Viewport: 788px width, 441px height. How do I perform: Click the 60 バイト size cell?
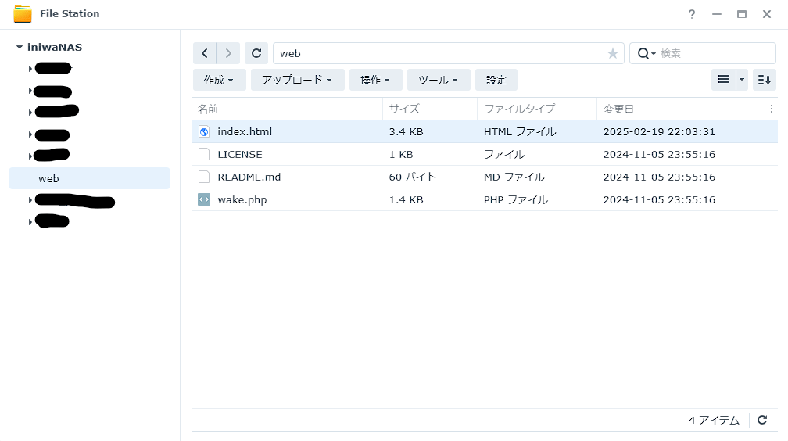[412, 177]
